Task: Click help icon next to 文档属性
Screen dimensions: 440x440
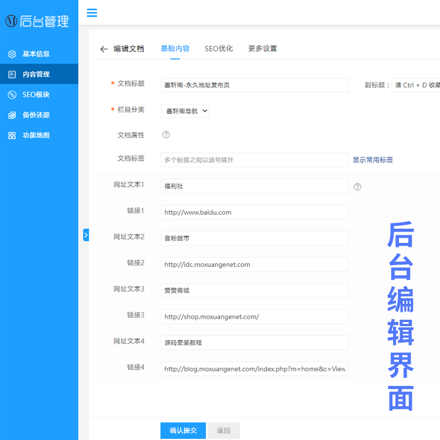Action: click(166, 135)
